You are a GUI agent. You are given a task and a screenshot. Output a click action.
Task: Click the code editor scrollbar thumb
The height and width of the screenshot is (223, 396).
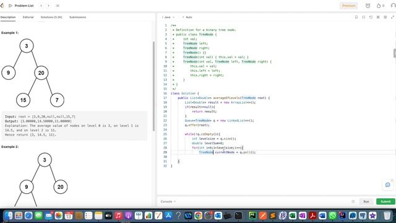click(x=395, y=53)
